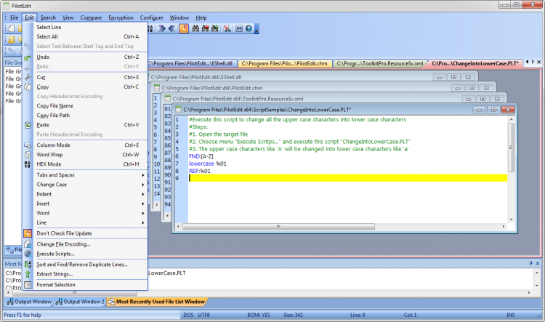Screen dimensions: 545x322
Task: Click the Extract Strings arrow icon
Action: tap(28, 274)
